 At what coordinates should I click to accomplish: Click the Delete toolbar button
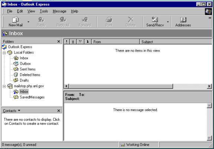[131, 22]
